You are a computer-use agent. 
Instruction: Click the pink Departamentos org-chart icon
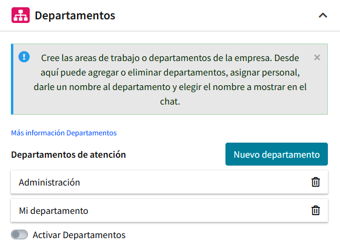[x=21, y=15]
